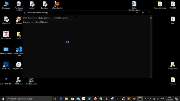180x101 pixels.
Task: Open the Windows Start menu
Action: click(3, 98)
